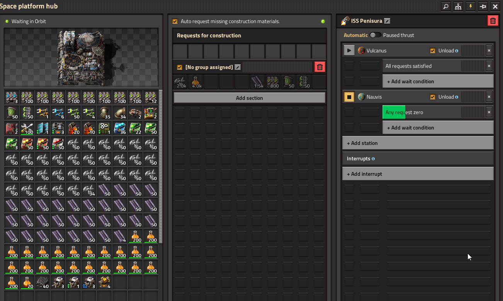Rename platform with pencil icon beside ISS Penisura

(387, 21)
